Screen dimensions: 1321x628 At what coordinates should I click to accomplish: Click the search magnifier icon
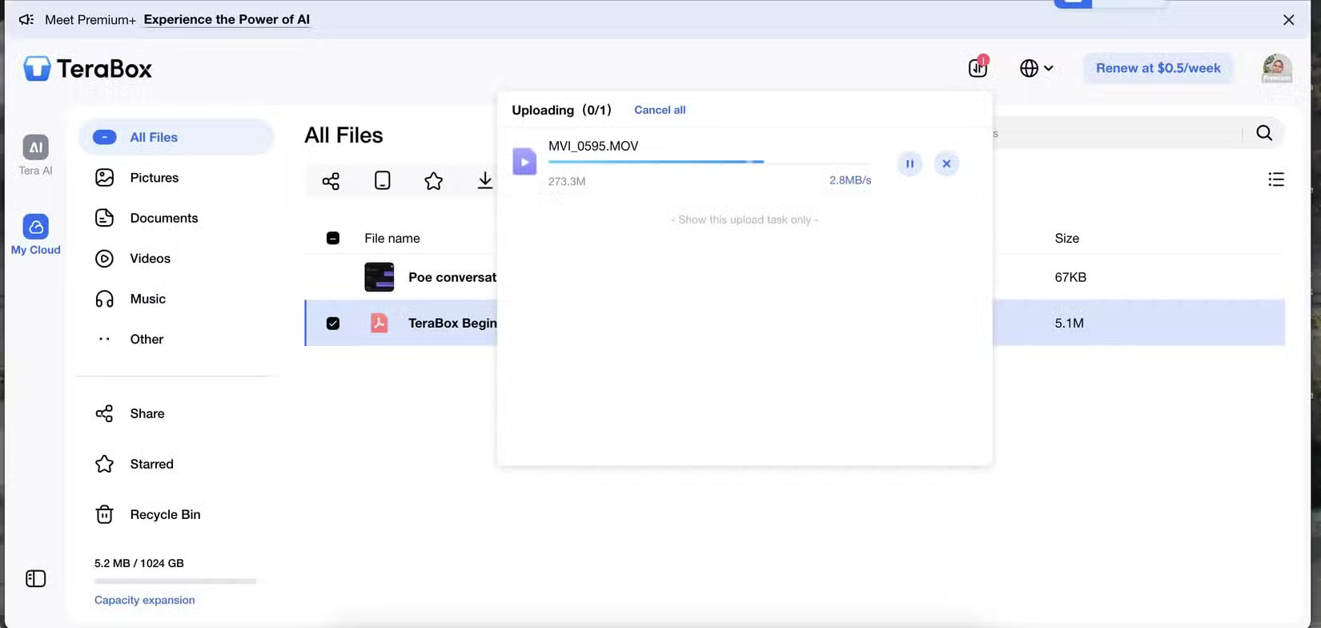pos(1264,133)
